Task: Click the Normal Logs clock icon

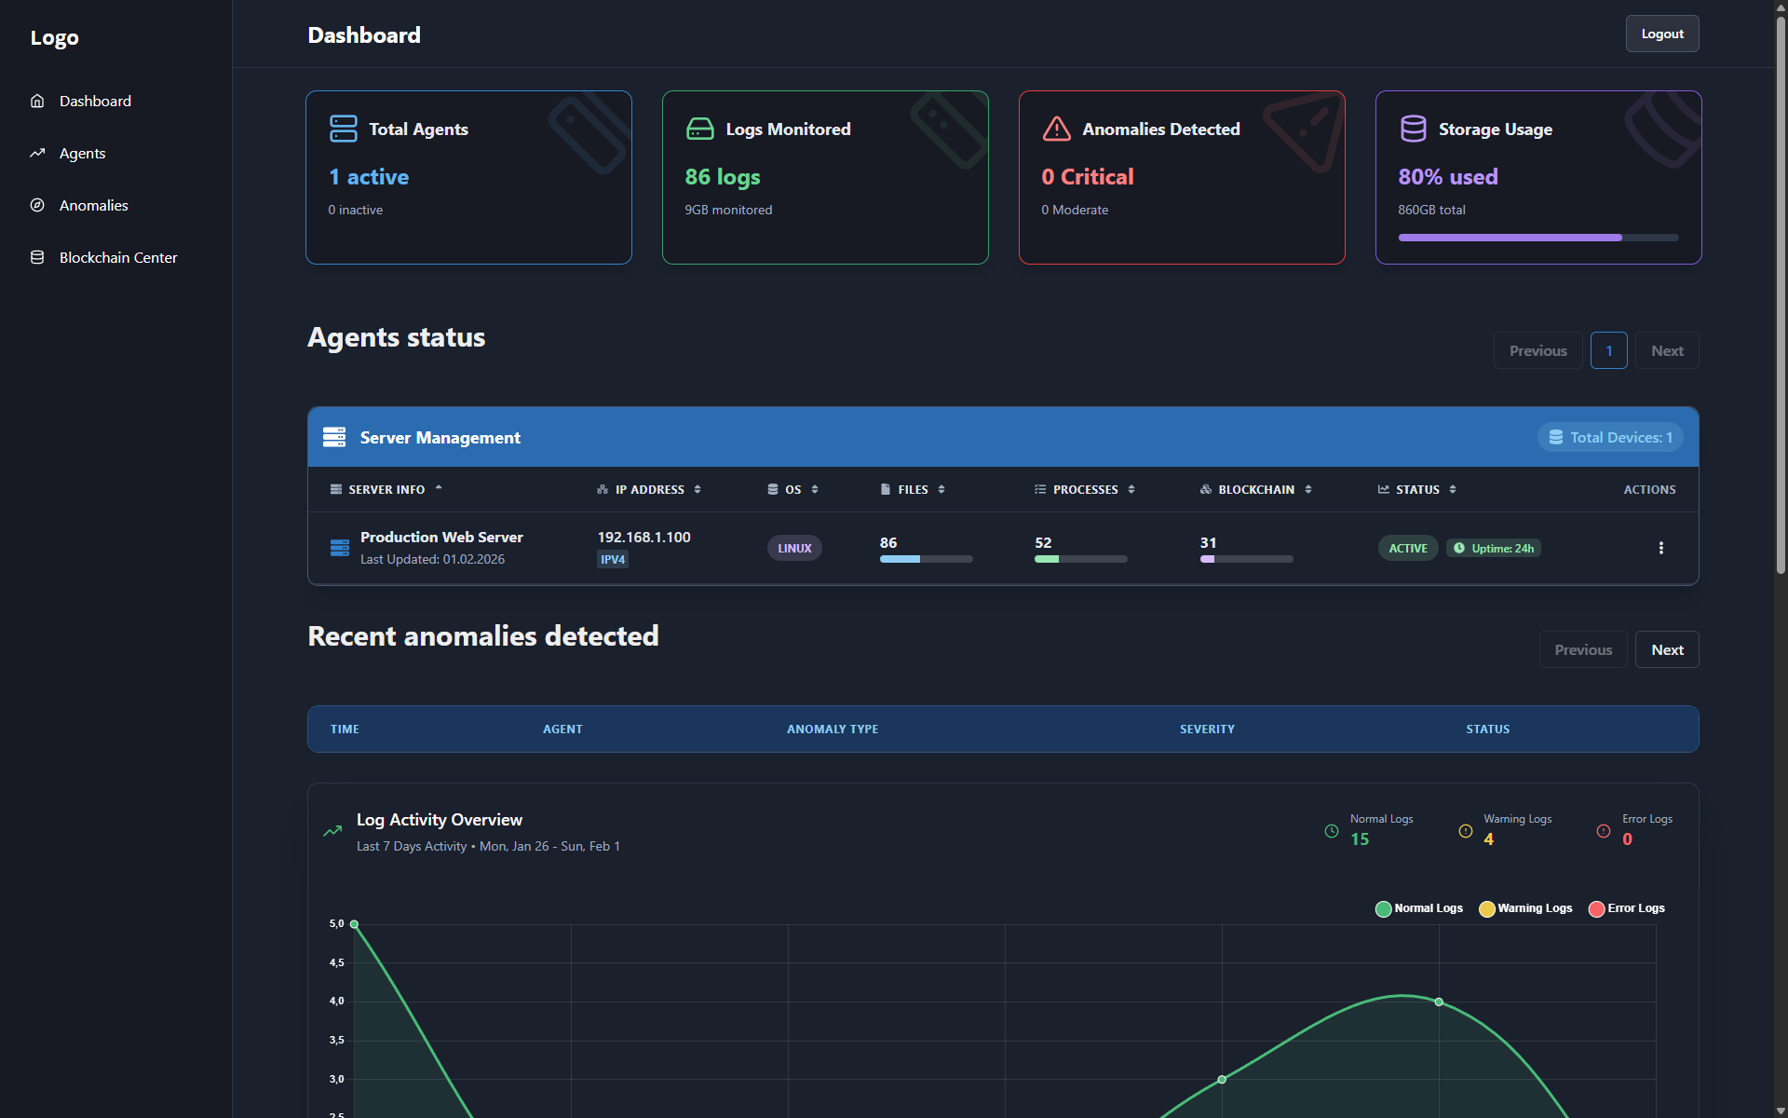Action: coord(1332,831)
